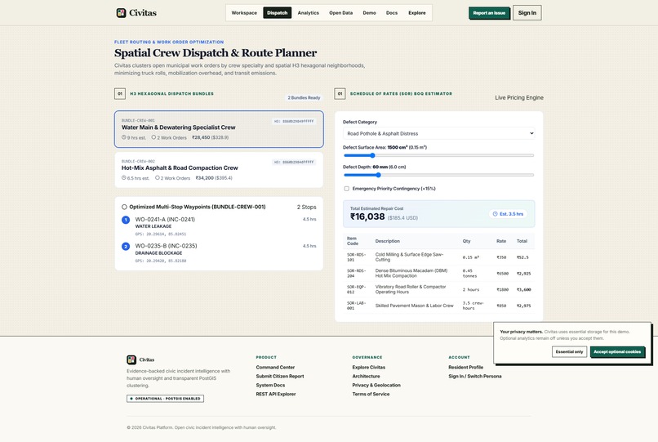Open Sign In / Switch Persona link

(475, 377)
